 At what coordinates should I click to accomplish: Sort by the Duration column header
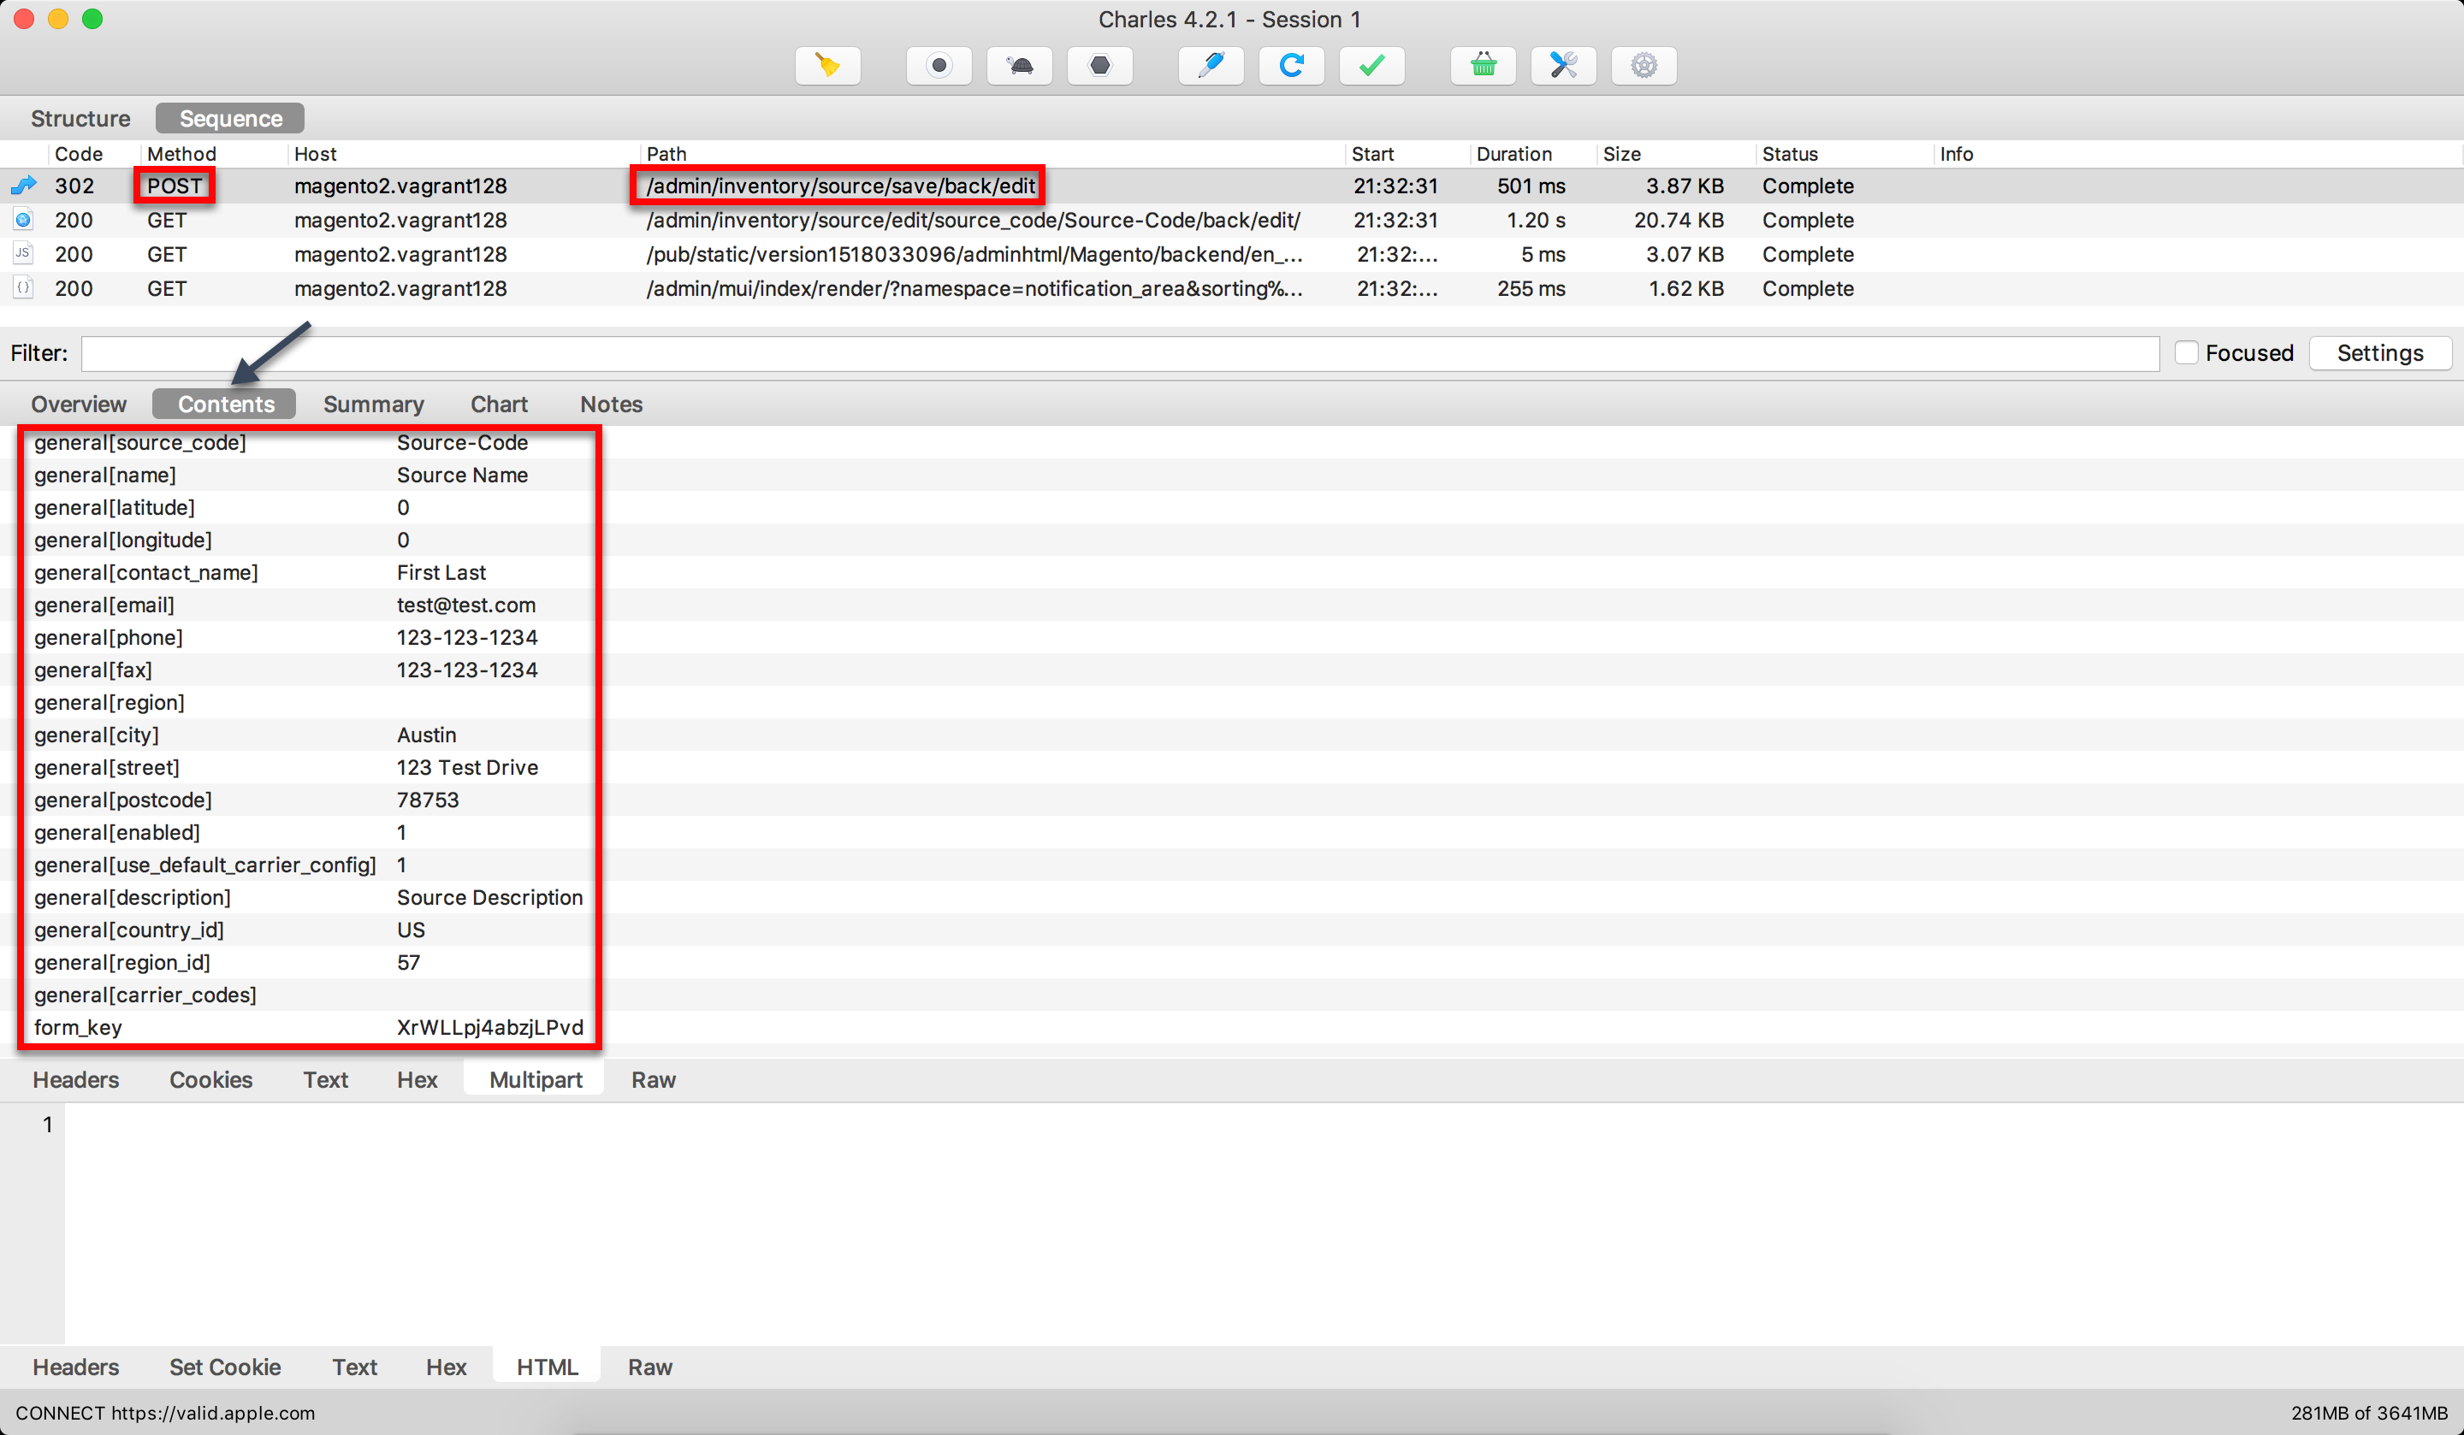(1513, 153)
